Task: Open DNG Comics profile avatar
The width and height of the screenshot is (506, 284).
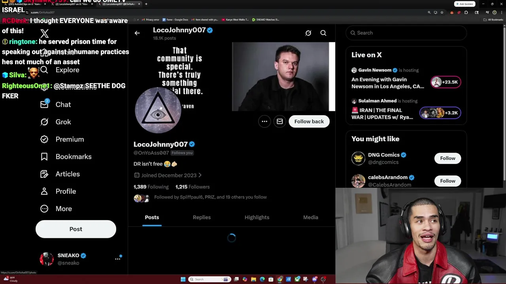Action: pyautogui.click(x=359, y=159)
